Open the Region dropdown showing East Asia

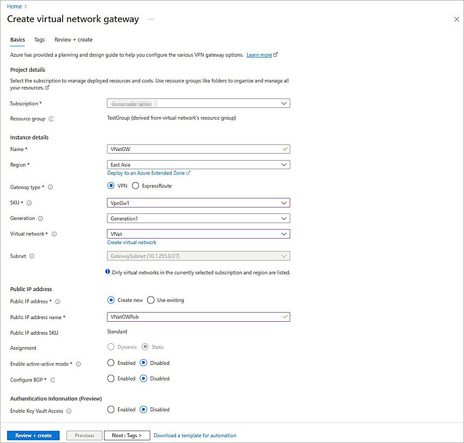click(x=198, y=165)
